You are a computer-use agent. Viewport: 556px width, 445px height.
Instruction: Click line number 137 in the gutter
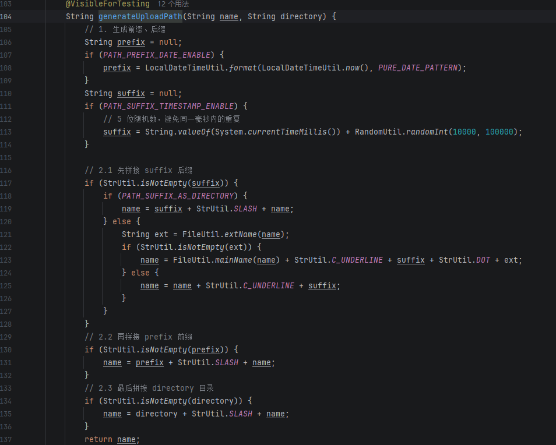(x=6, y=439)
